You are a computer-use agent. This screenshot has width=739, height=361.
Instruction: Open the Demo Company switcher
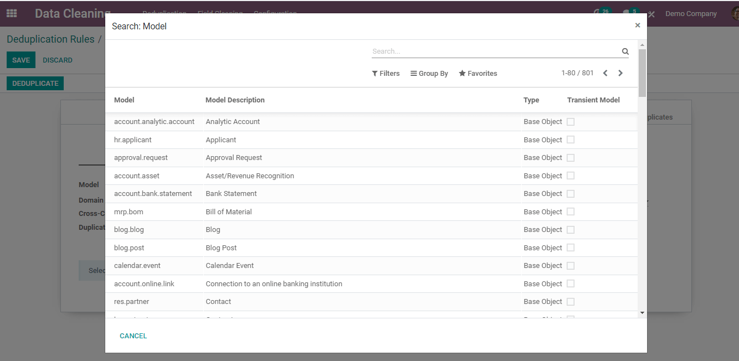point(691,14)
